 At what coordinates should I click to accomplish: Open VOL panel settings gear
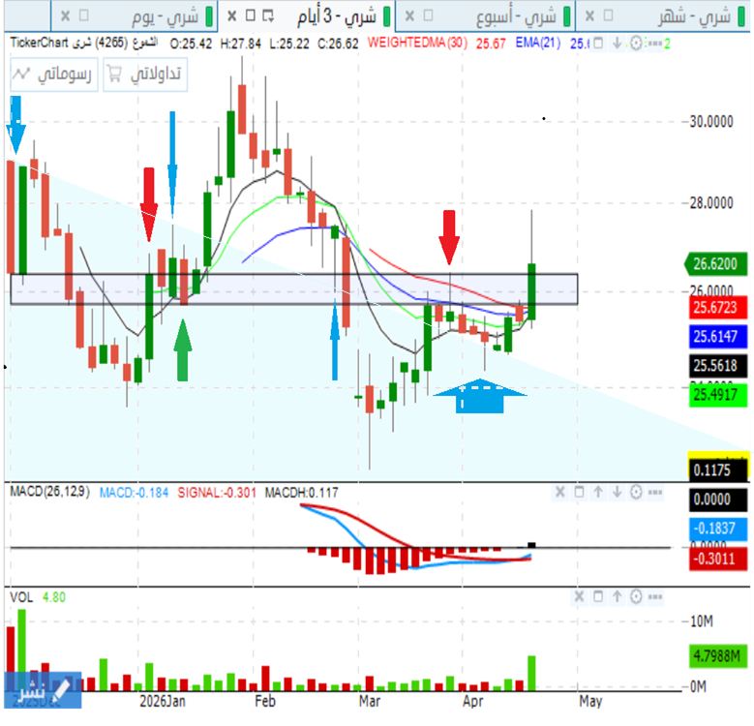tap(637, 596)
